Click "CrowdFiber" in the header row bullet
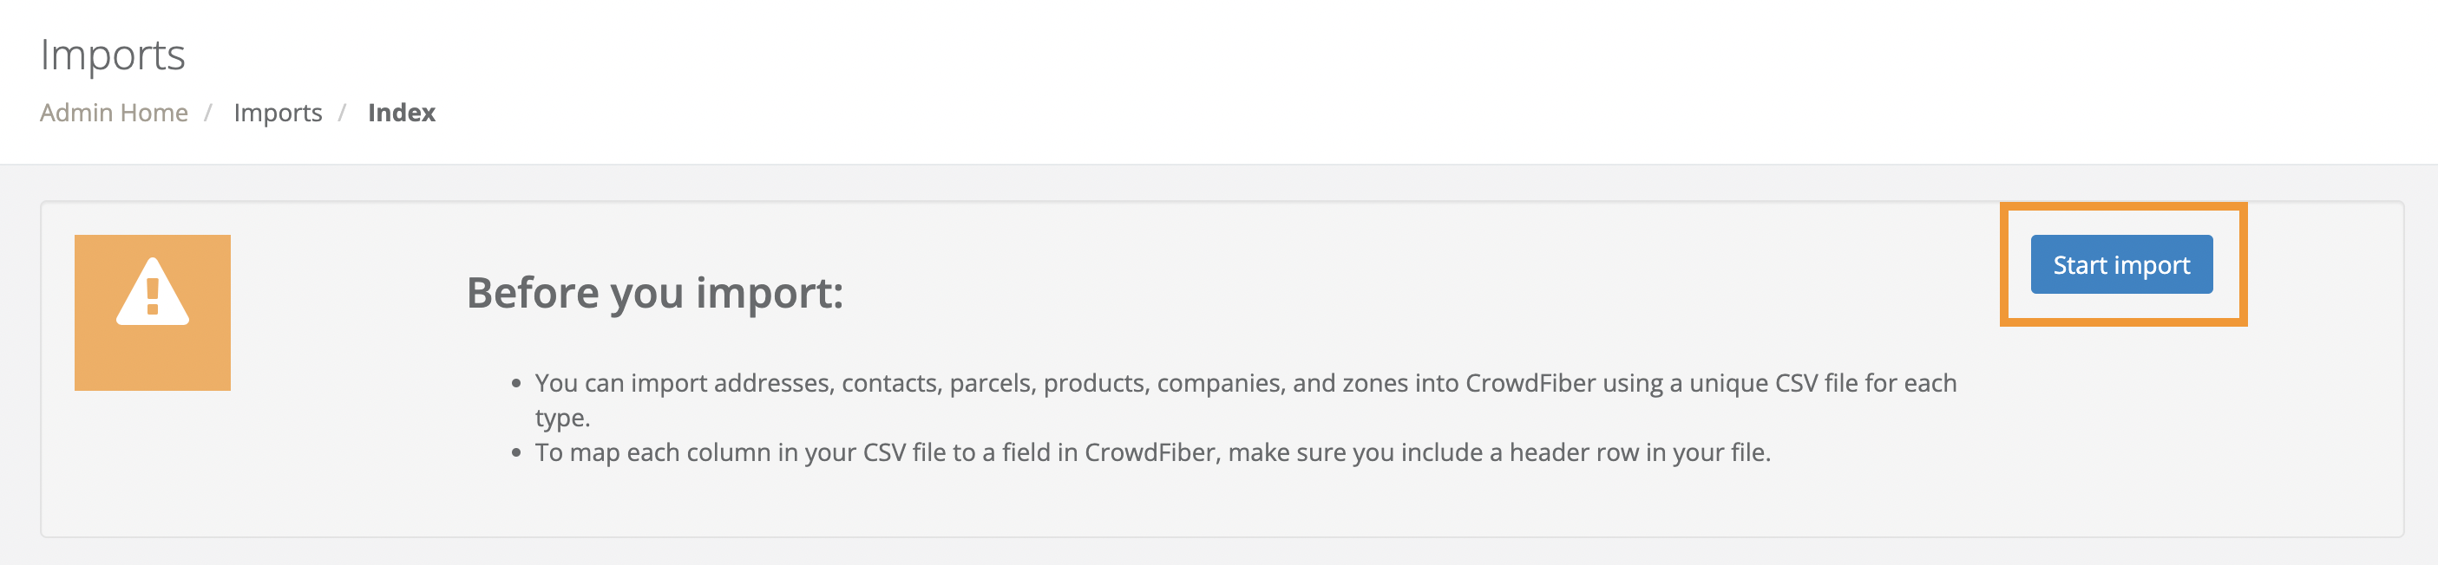This screenshot has width=2438, height=565. pyautogui.click(x=1149, y=452)
